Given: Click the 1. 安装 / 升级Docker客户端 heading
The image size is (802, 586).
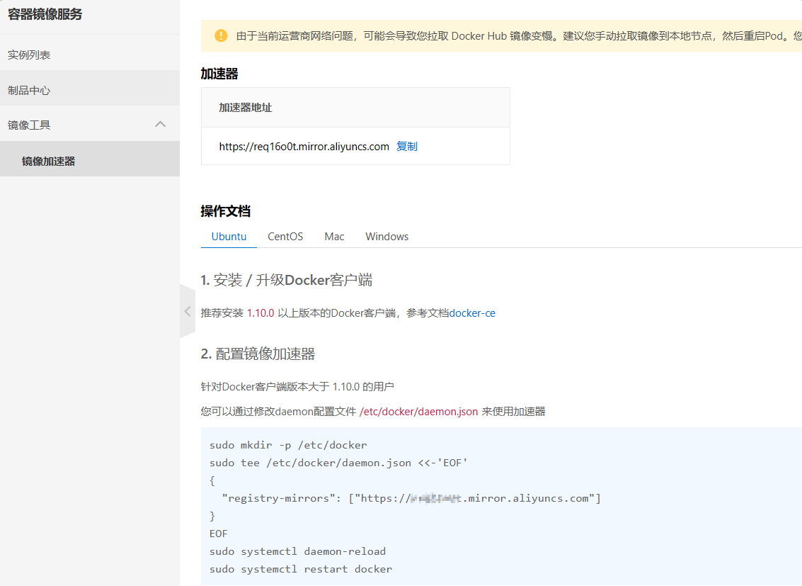Looking at the screenshot, I should [x=287, y=280].
